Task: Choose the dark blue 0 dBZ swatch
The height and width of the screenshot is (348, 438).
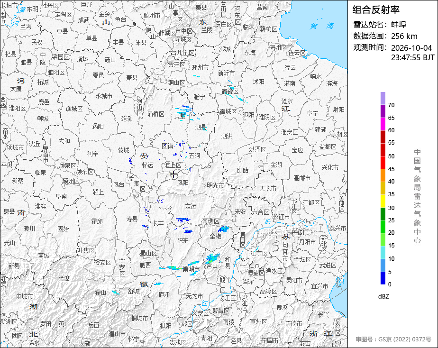Action: coord(383,278)
